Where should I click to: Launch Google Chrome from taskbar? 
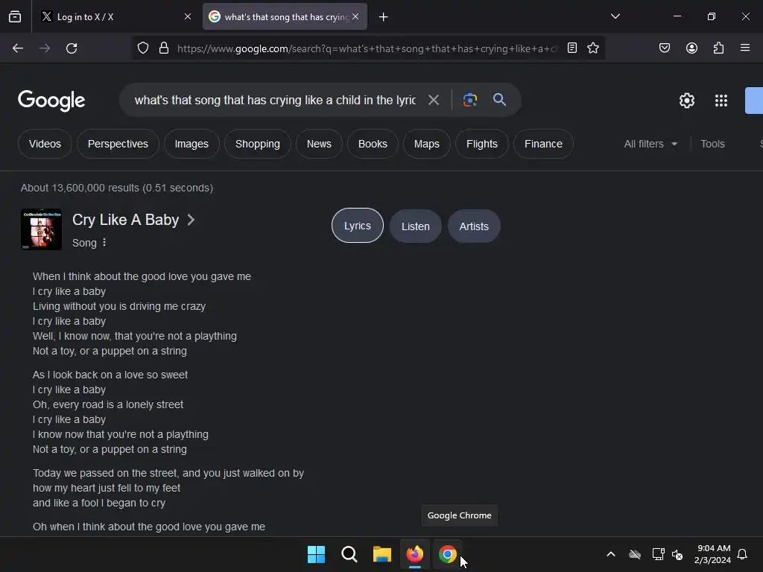coord(448,554)
